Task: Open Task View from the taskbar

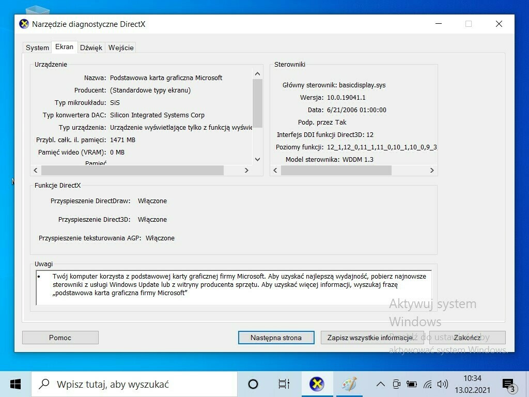Action: point(284,384)
